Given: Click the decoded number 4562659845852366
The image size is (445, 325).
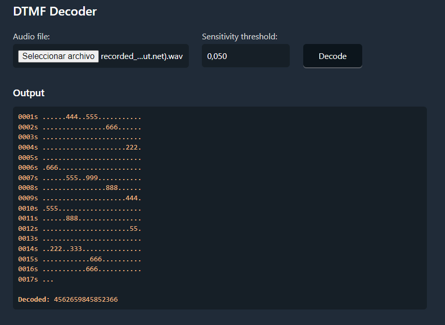Looking at the screenshot, I should coord(85,300).
